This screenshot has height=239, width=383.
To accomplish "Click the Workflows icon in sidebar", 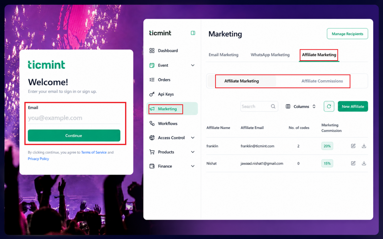I will pos(152,124).
